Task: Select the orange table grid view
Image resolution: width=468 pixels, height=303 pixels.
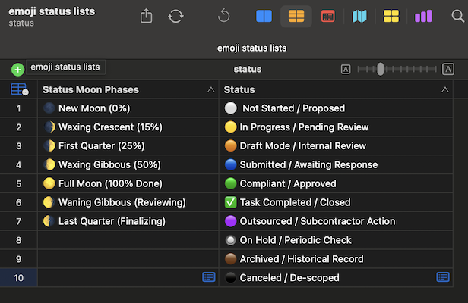Action: pyautogui.click(x=296, y=16)
